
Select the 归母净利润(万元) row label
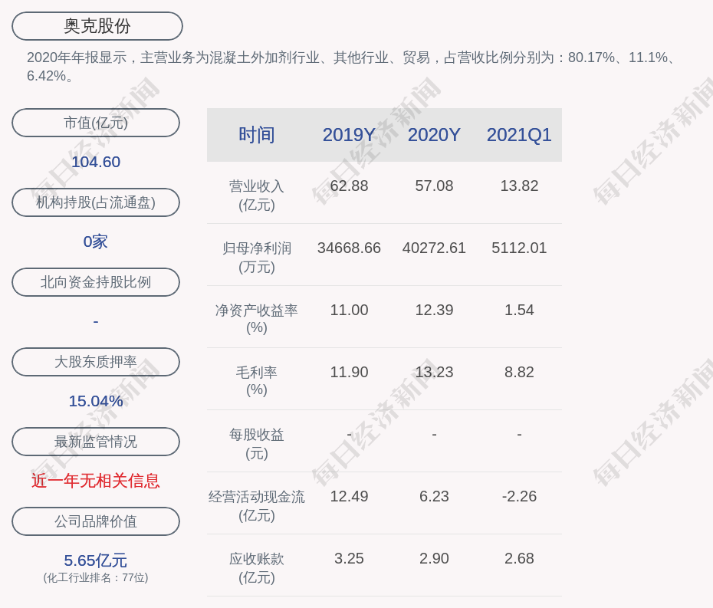[x=257, y=258]
